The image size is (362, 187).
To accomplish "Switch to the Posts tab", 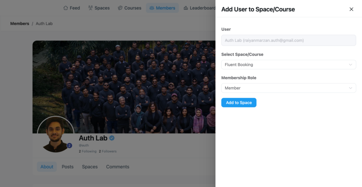I will click(68, 167).
